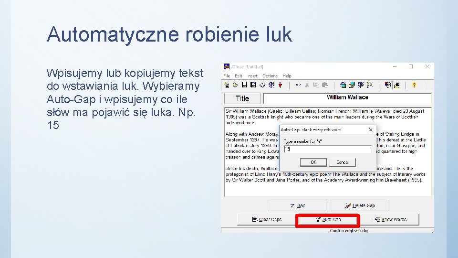
Task: Click the New file toolbar icon
Action: click(x=227, y=85)
